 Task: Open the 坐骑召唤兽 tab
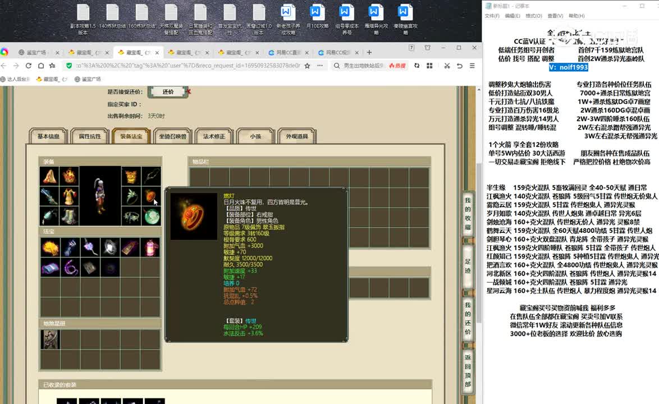(172, 136)
